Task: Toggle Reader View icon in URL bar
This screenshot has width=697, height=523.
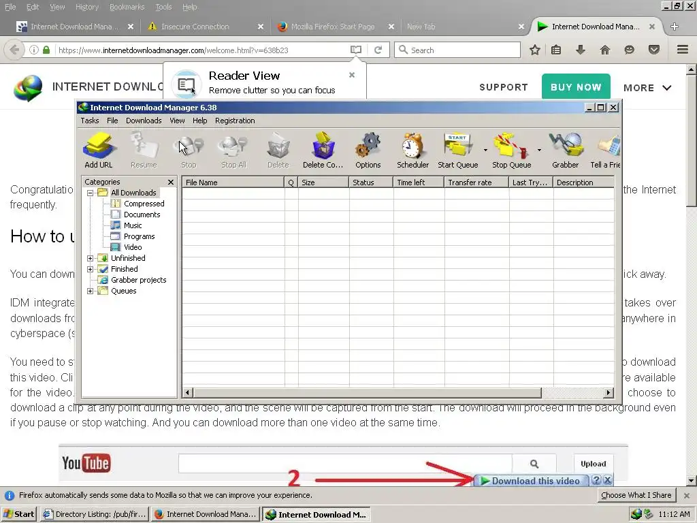Action: tap(355, 50)
